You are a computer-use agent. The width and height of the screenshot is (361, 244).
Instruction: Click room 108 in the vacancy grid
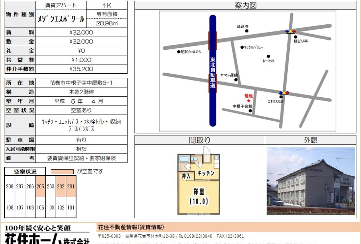point(10,207)
